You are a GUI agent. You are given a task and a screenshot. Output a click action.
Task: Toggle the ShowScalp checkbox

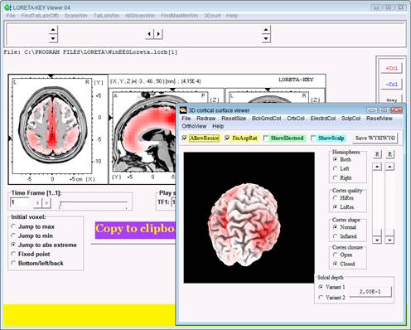point(313,138)
